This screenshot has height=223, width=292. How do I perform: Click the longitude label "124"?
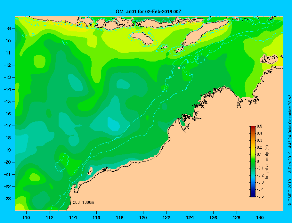[x=190, y=218]
